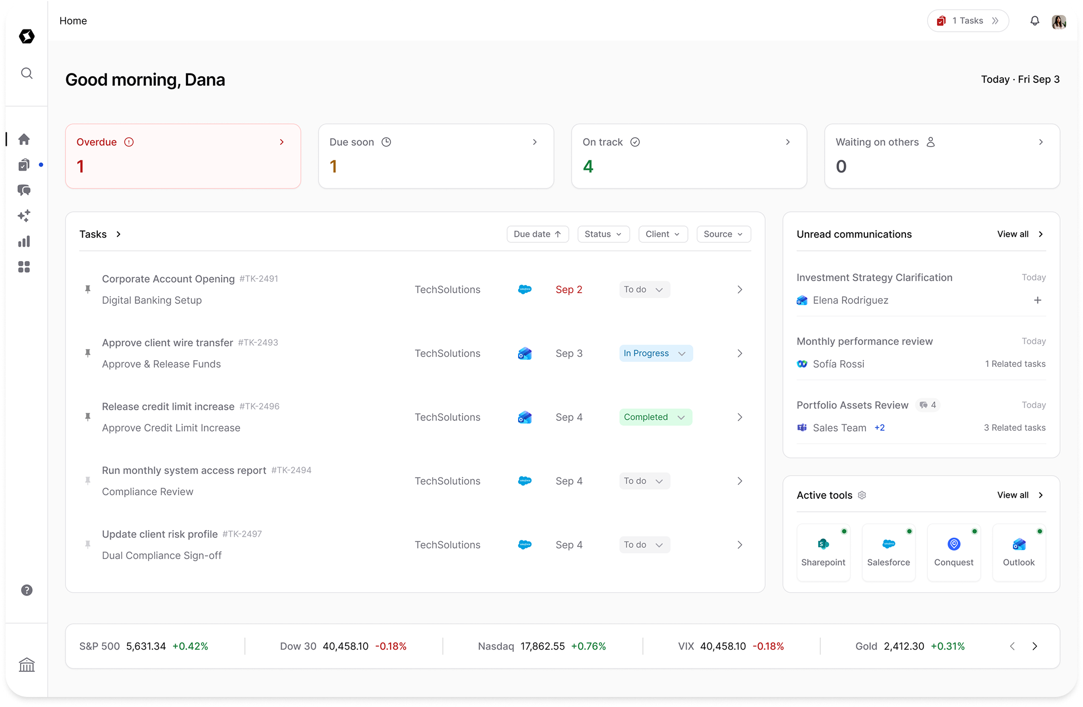The image size is (1083, 707).
Task: Pin the Update client risk profile task
Action: [x=87, y=544]
